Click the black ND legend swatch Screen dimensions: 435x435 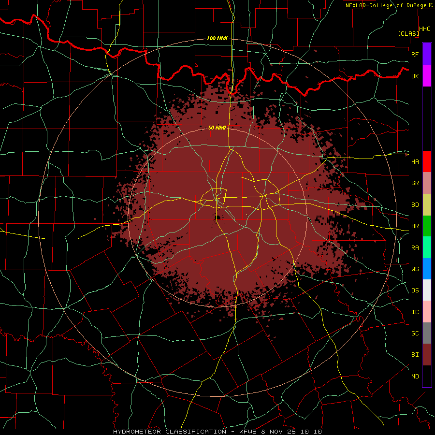pyautogui.click(x=427, y=376)
